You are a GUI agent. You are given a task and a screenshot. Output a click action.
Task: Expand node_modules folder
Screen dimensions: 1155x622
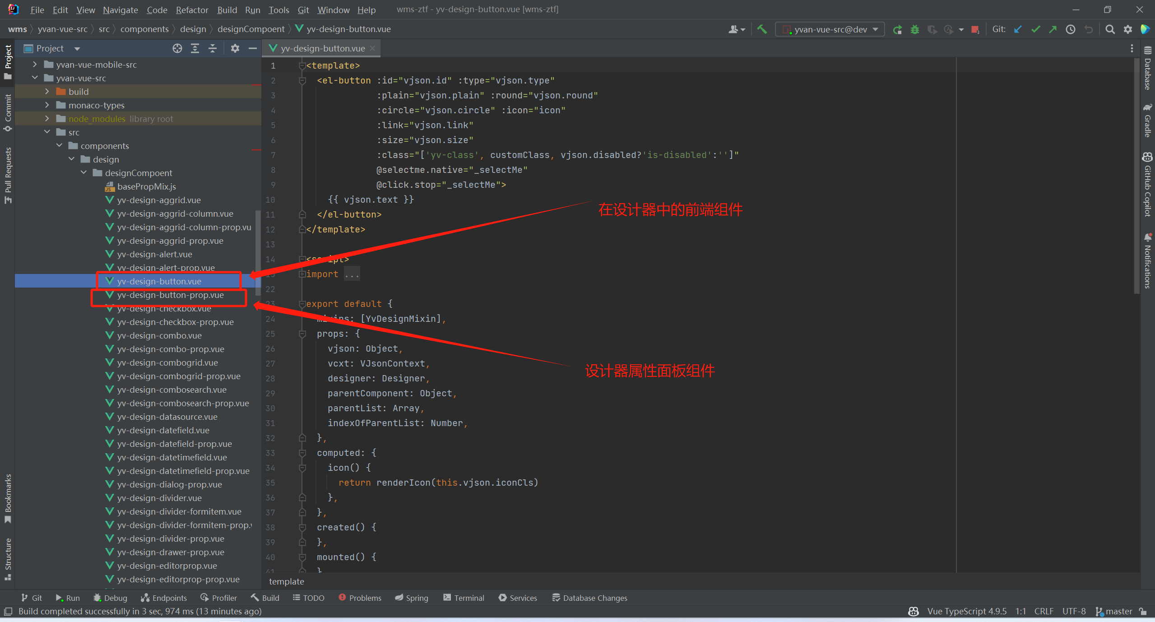pos(47,119)
